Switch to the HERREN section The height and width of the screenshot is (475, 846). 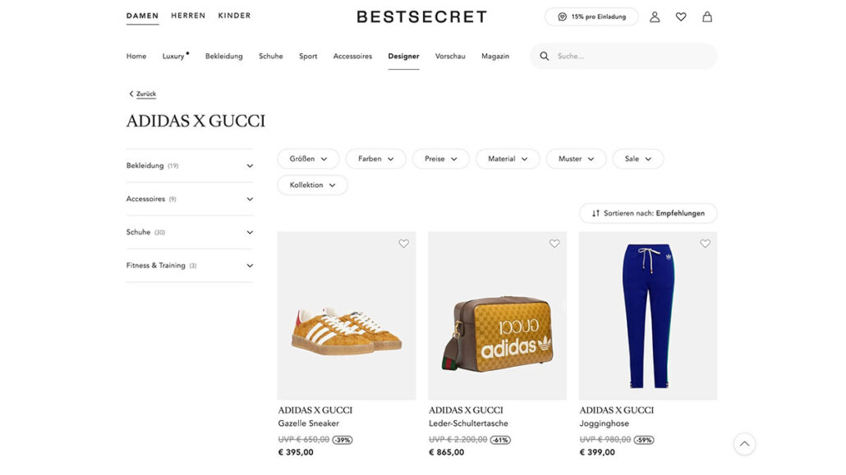point(188,16)
